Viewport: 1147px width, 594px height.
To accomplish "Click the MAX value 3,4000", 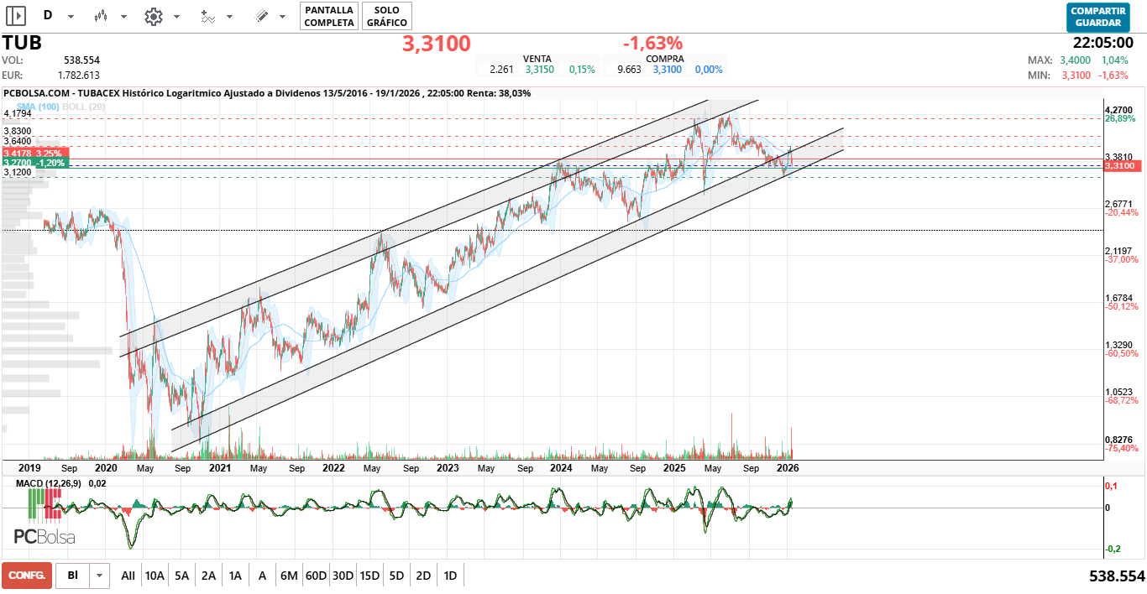I will point(1075,60).
